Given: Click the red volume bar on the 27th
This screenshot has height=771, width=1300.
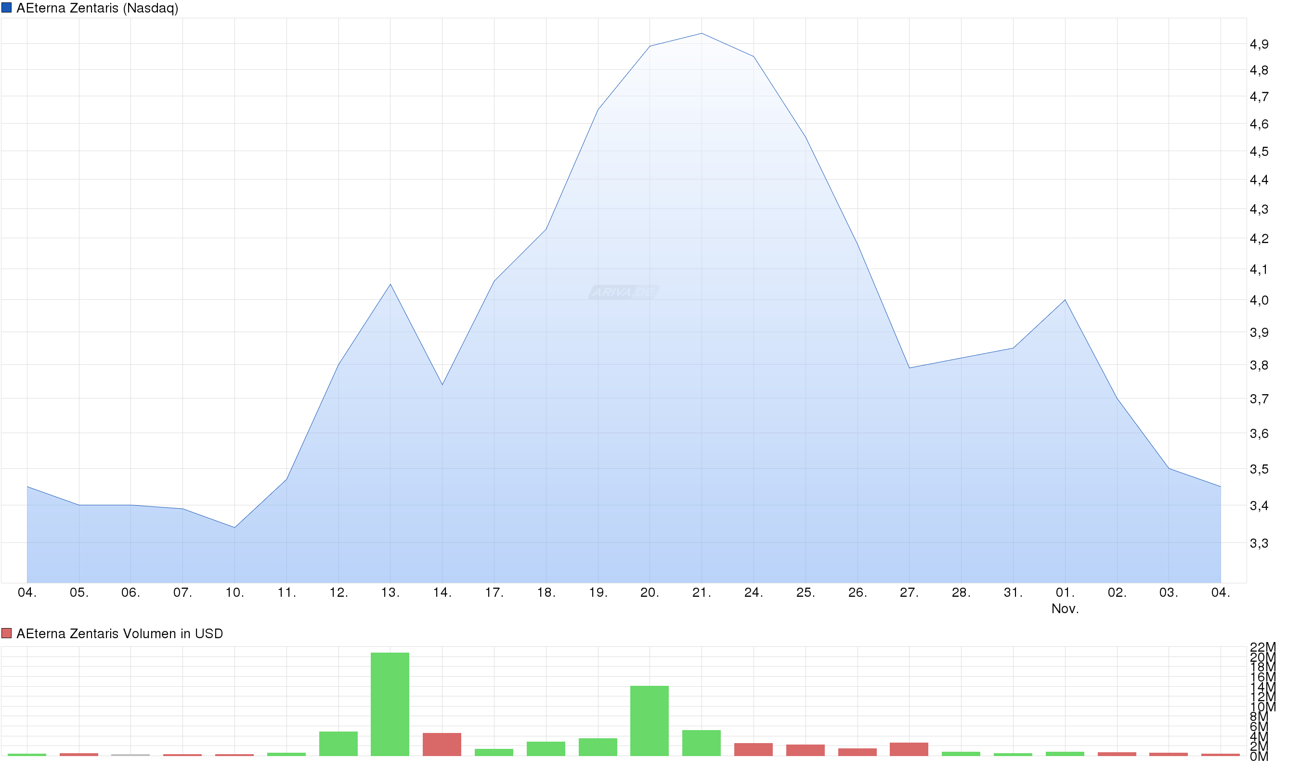Looking at the screenshot, I should (909, 749).
